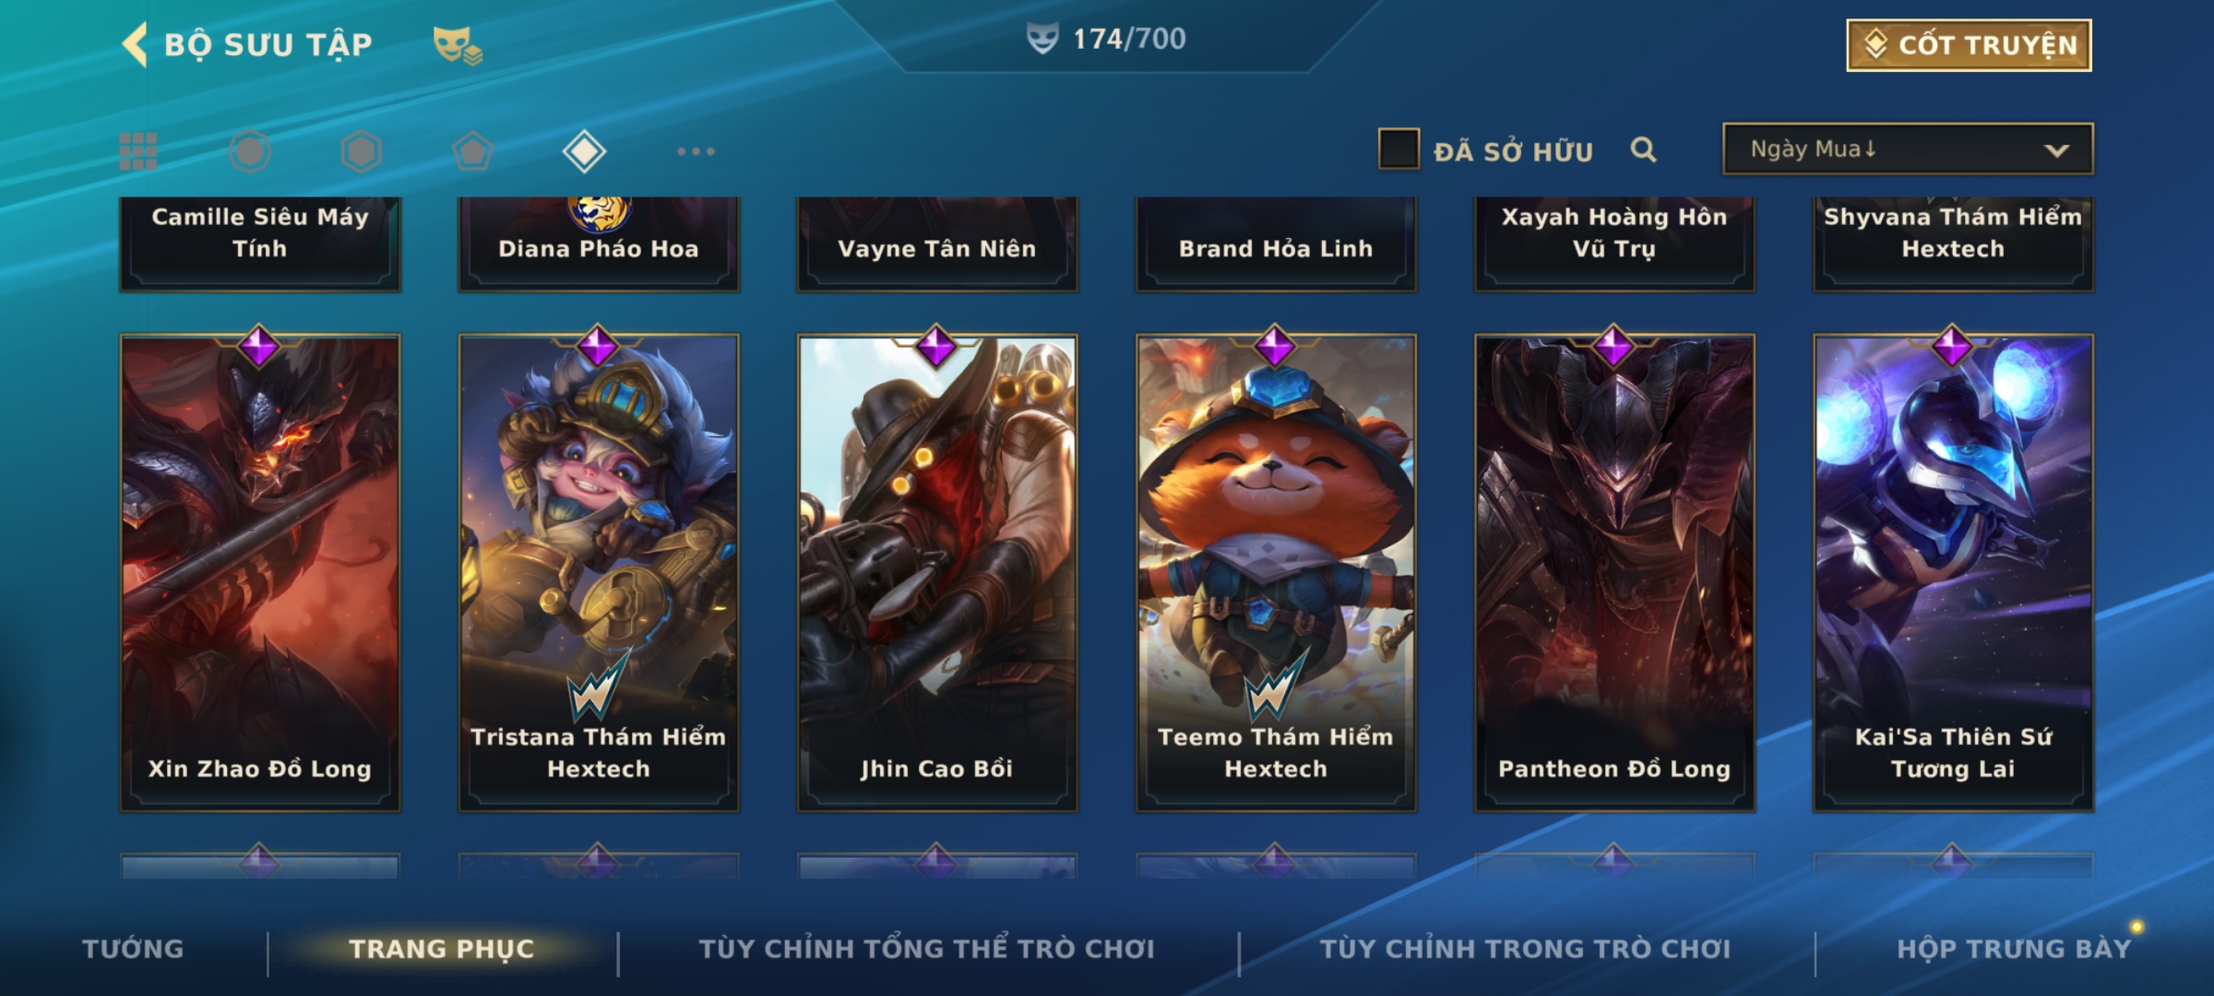2214x996 pixels.
Task: Expand the sort chevron arrow
Action: tap(2056, 151)
